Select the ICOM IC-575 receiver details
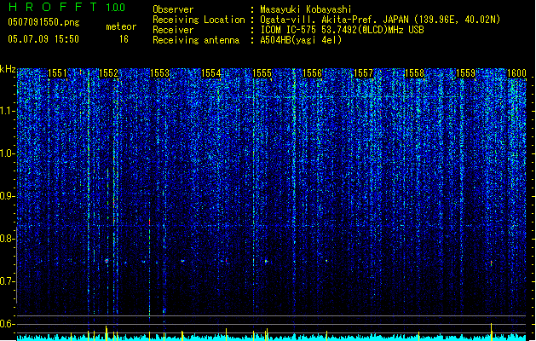536x341 pixels. [x=342, y=30]
